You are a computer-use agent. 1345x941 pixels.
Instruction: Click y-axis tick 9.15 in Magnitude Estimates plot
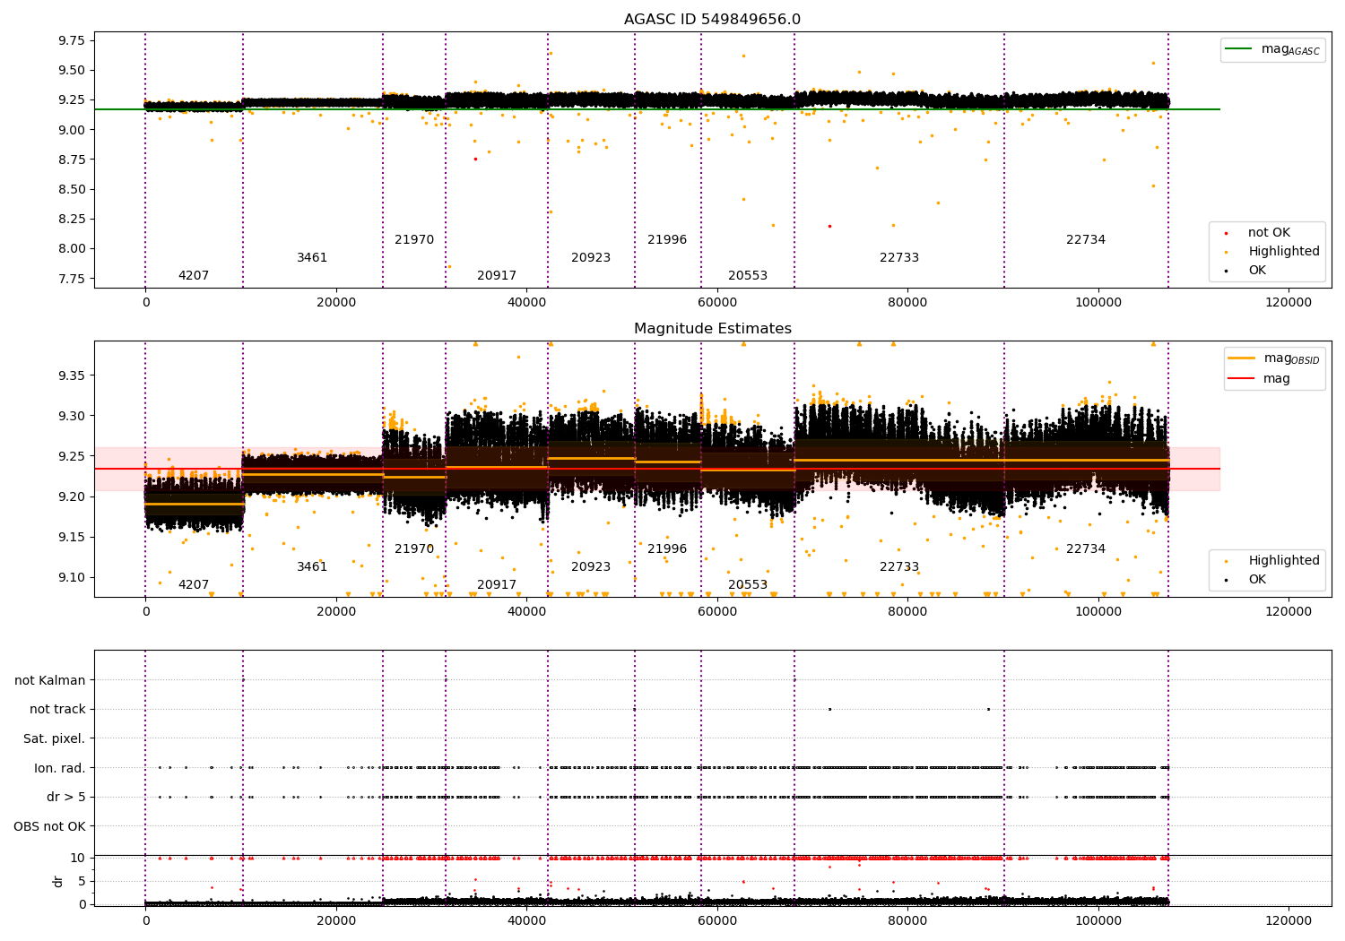pos(71,538)
